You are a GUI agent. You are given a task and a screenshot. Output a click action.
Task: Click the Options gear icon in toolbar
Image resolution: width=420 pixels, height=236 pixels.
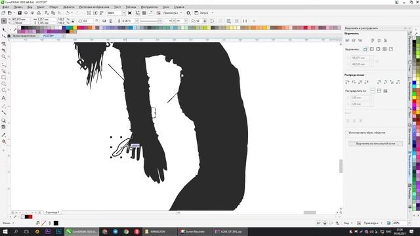pyautogui.click(x=188, y=13)
